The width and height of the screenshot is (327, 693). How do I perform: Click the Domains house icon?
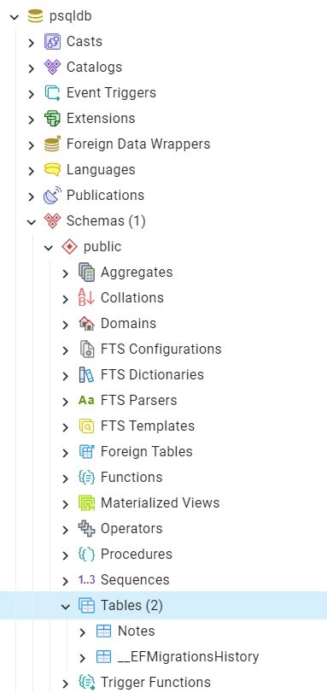tap(86, 324)
